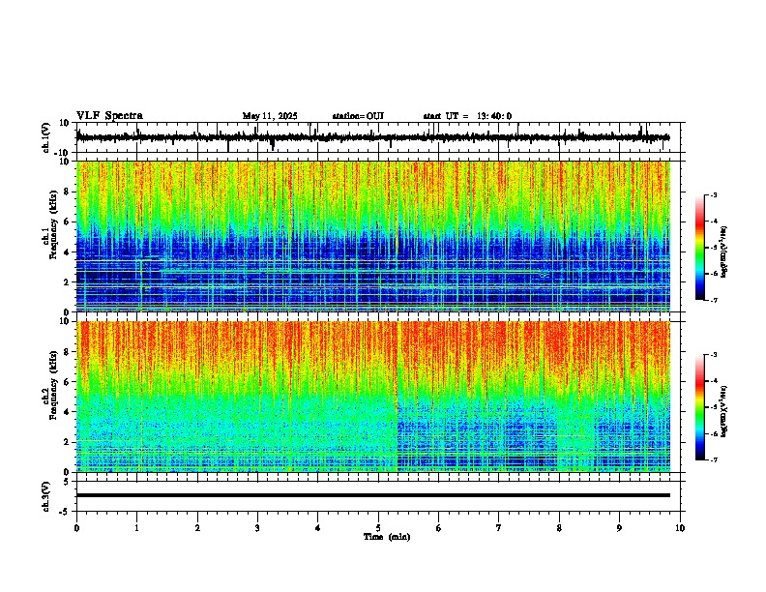
Task: Select the "May 11, 2025" date text
Action: (x=270, y=116)
